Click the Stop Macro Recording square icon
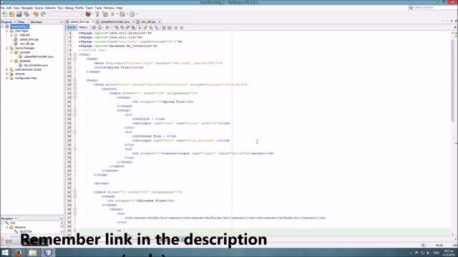Image resolution: width=458 pixels, height=257 pixels. (181, 27)
